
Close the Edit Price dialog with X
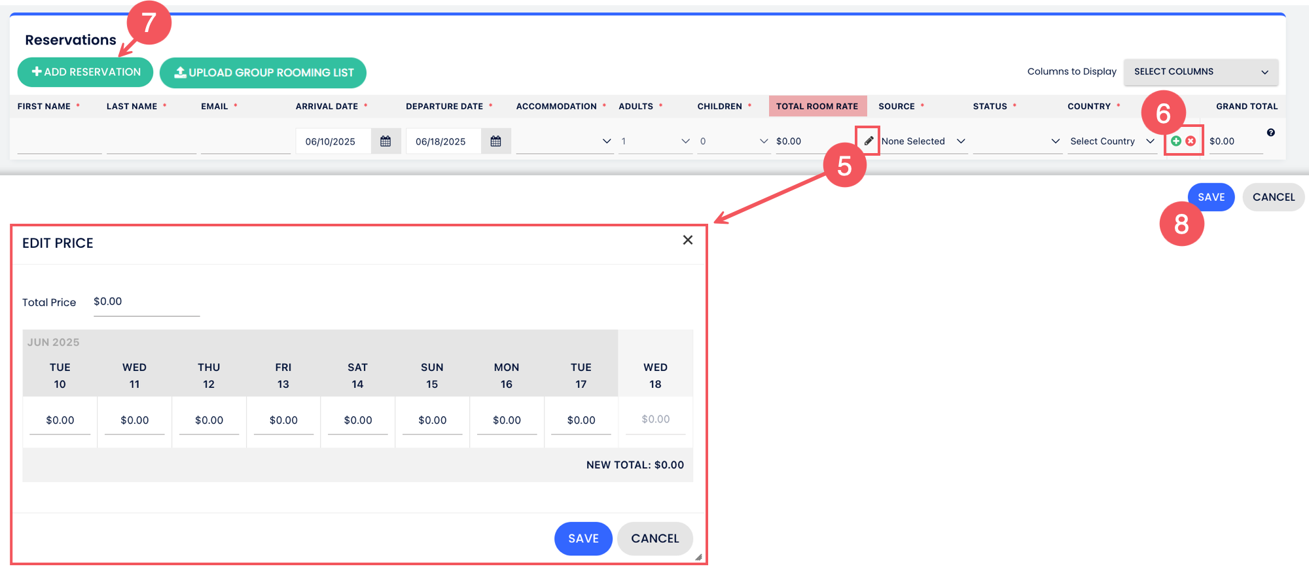pyautogui.click(x=687, y=240)
